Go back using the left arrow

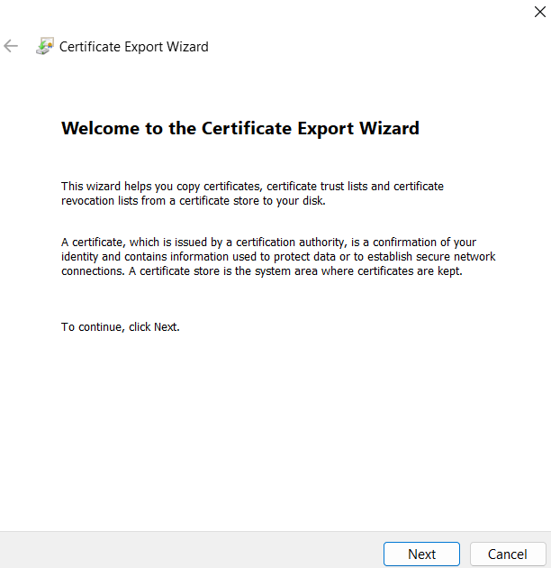coord(11,46)
